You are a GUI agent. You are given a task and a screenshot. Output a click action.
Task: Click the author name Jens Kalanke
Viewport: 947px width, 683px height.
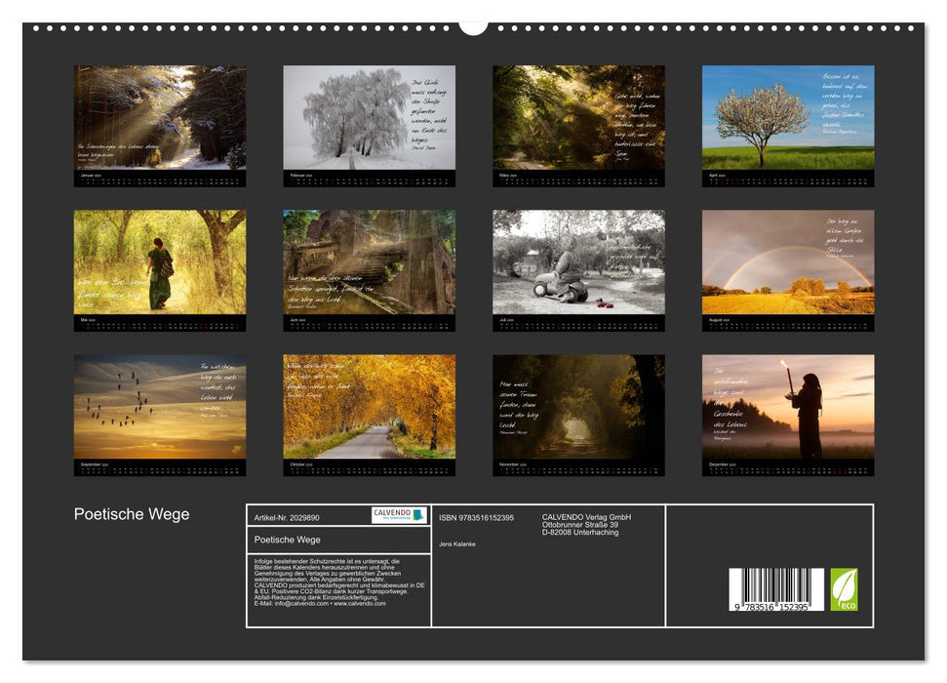pos(458,543)
